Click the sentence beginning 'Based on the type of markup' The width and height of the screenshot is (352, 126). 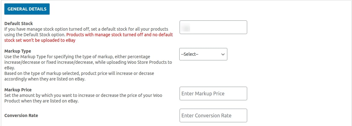click(x=79, y=76)
